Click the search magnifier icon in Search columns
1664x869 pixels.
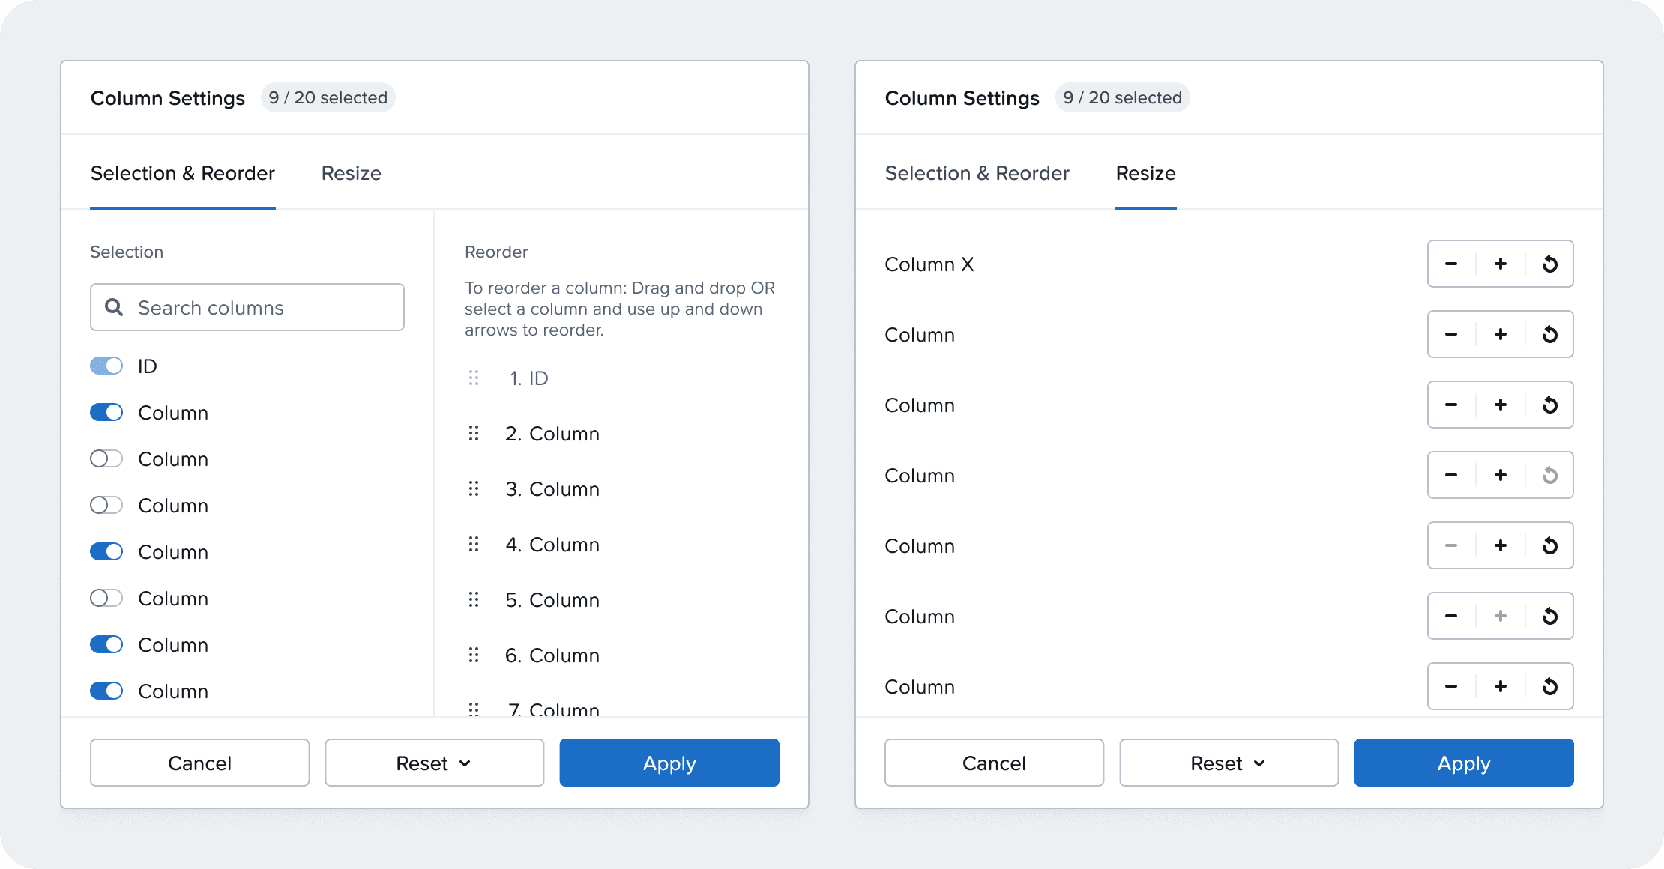tap(114, 307)
